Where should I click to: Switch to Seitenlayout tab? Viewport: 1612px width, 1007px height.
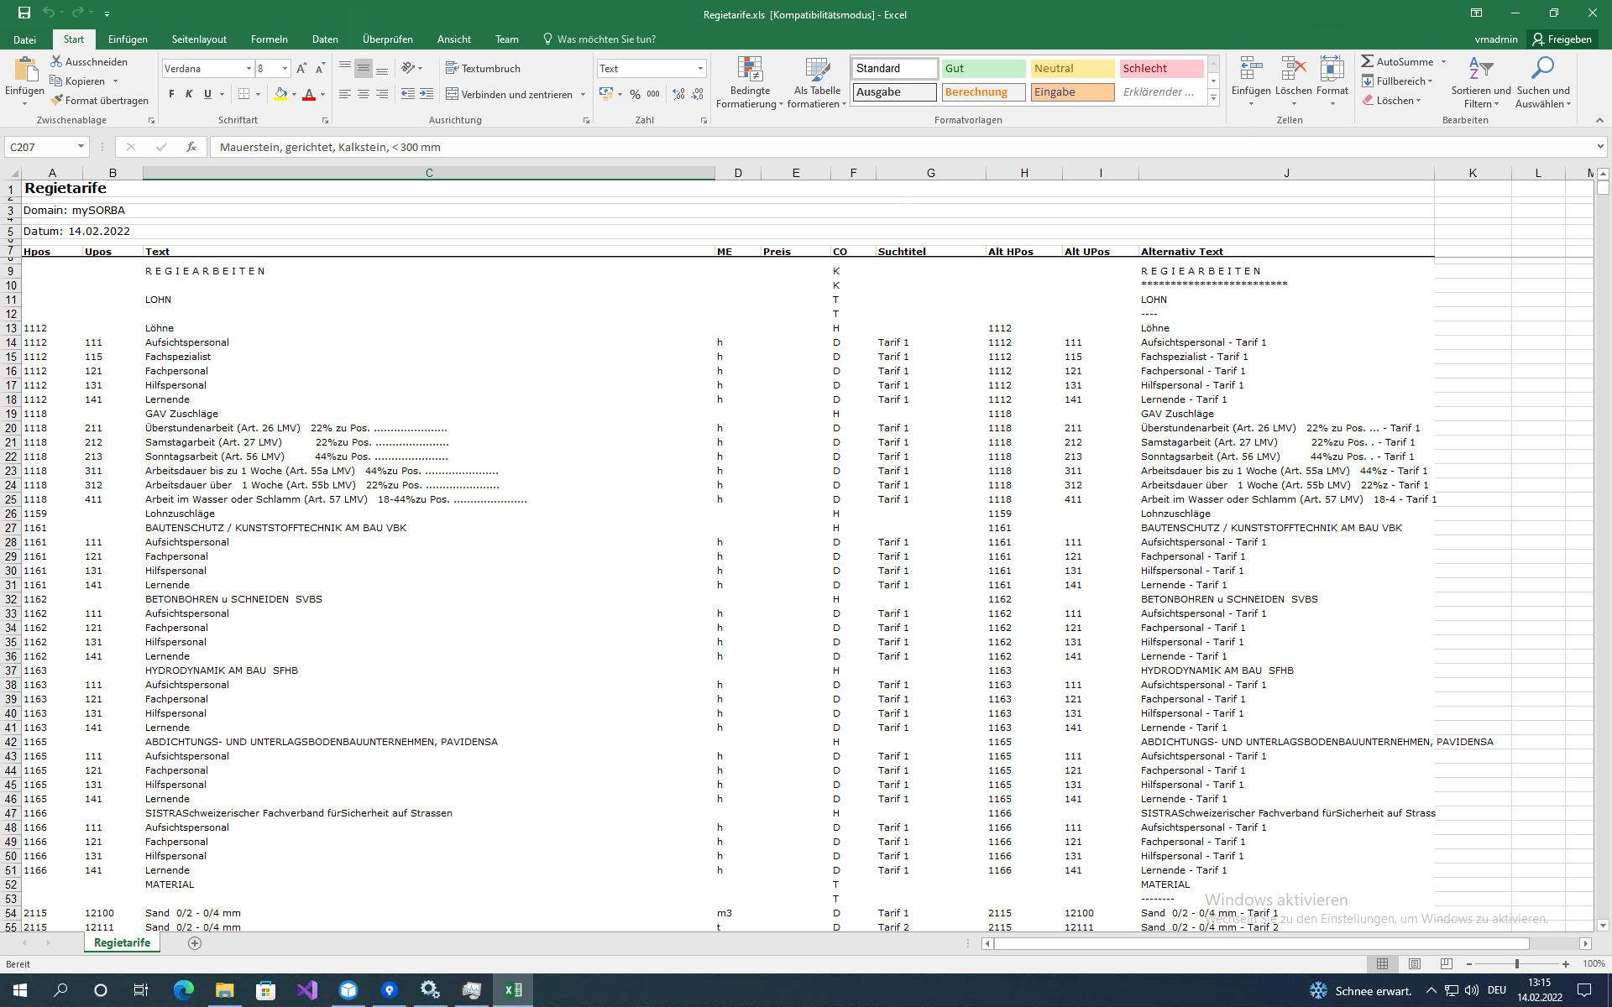[x=199, y=39]
